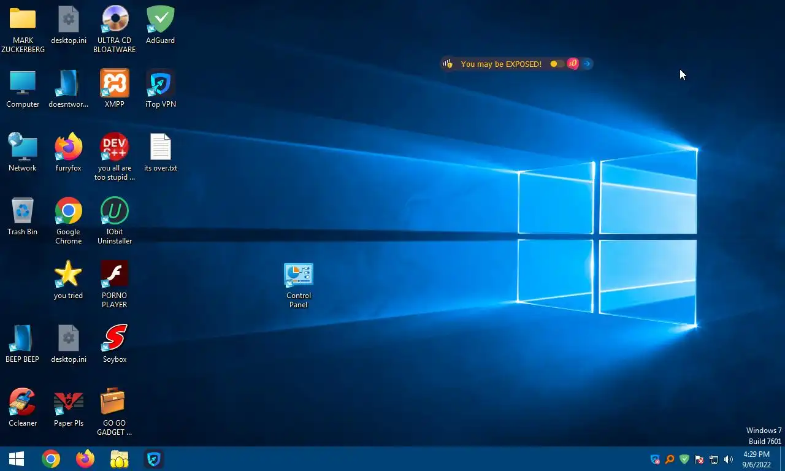This screenshot has height=471, width=785.
Task: Select the Control Panel desktop shortcut
Action: point(299,285)
